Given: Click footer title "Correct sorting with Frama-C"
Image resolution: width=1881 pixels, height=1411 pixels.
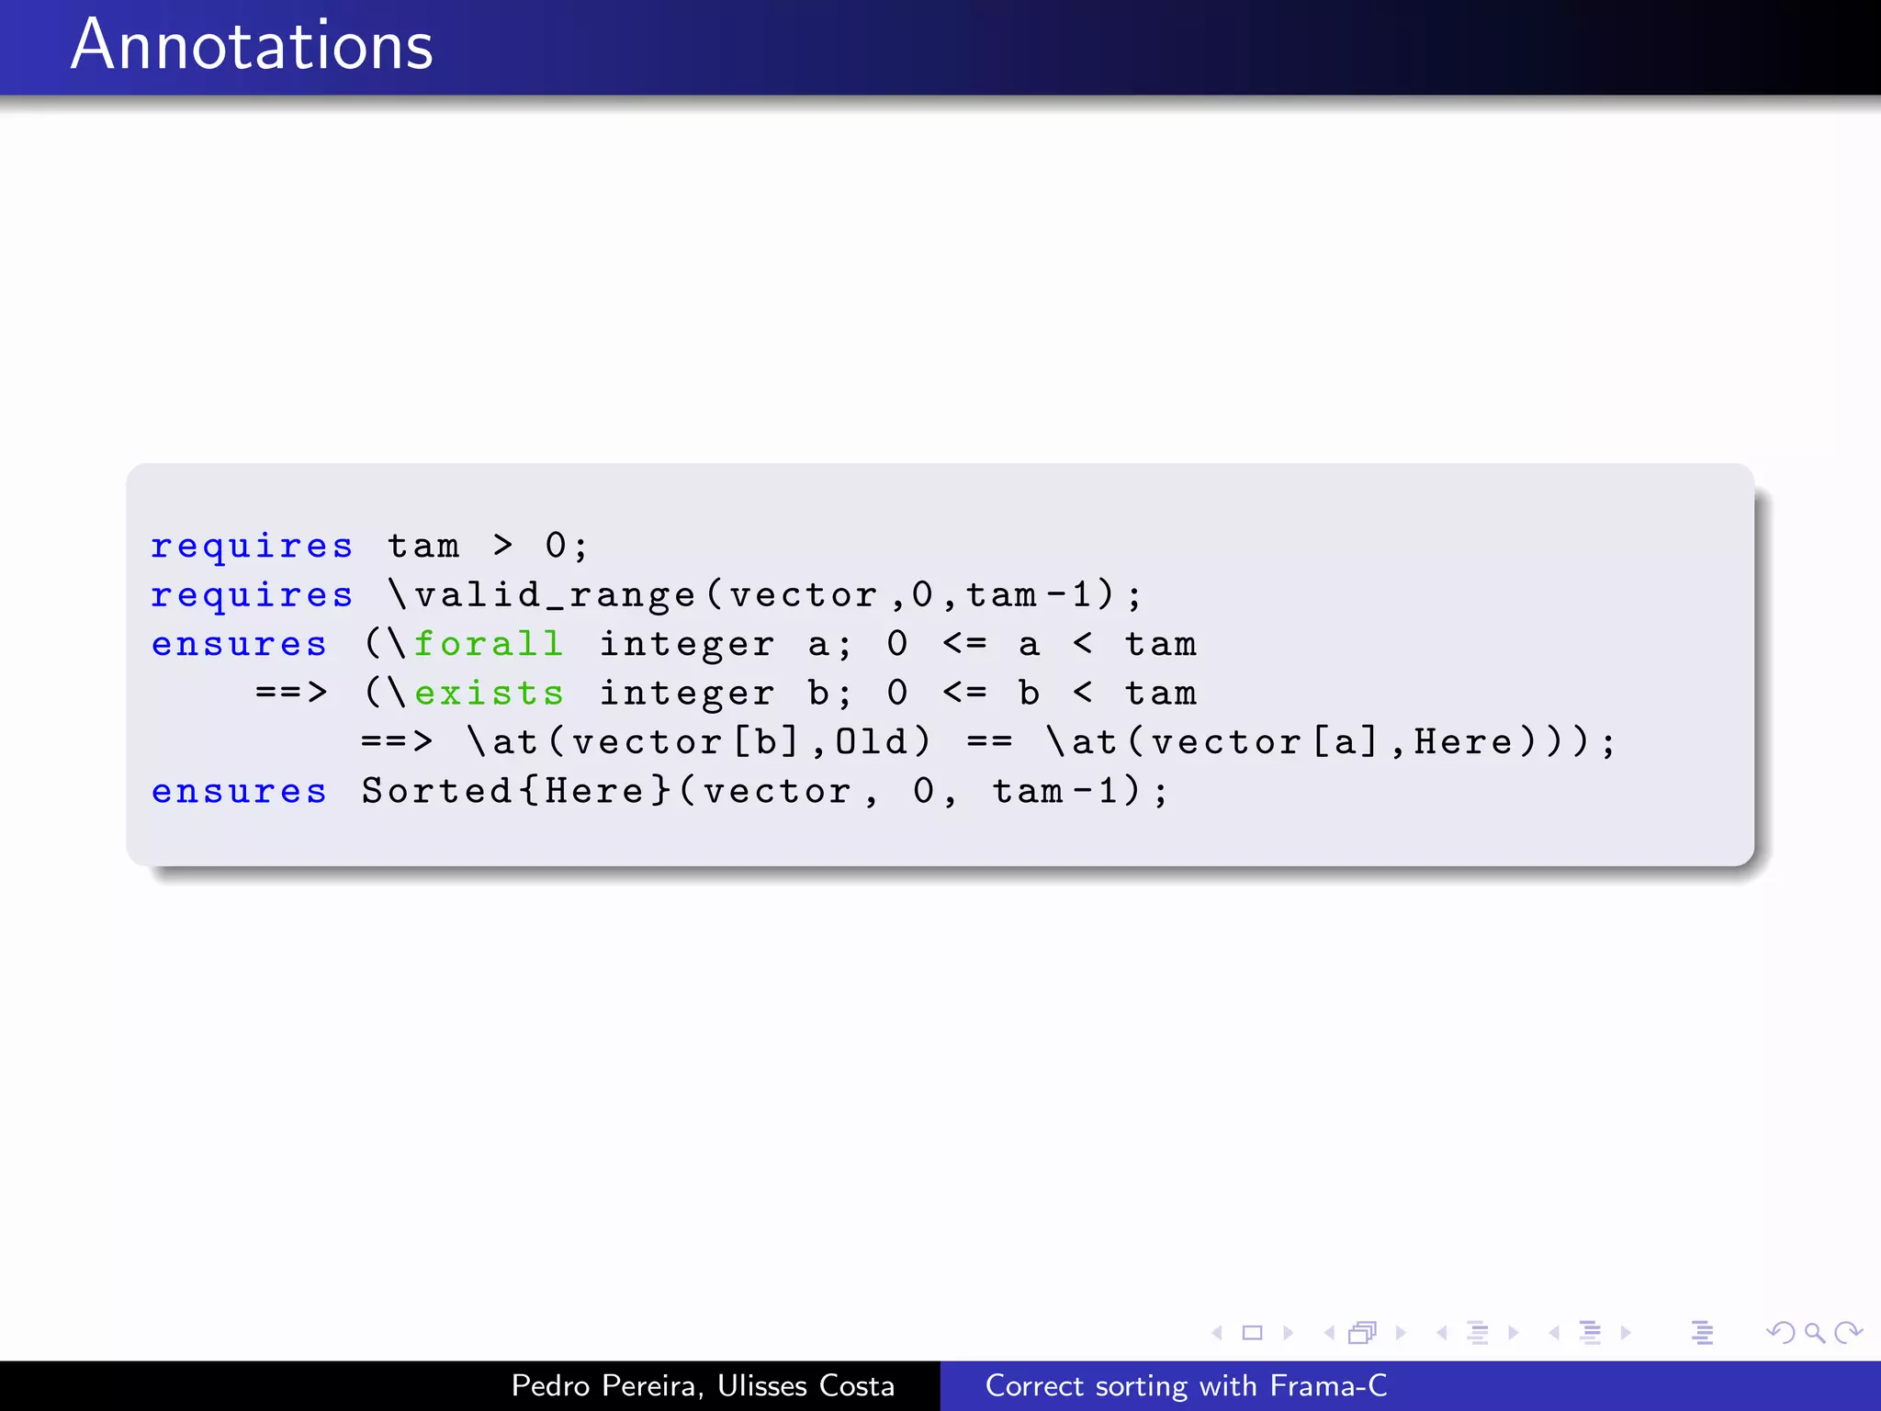Looking at the screenshot, I should coord(1186,1385).
